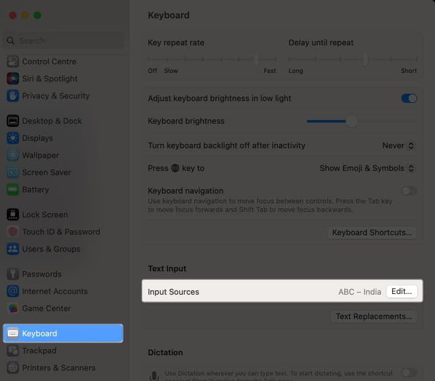Click Edit… next to Input Sources
The width and height of the screenshot is (435, 381).
[402, 292]
